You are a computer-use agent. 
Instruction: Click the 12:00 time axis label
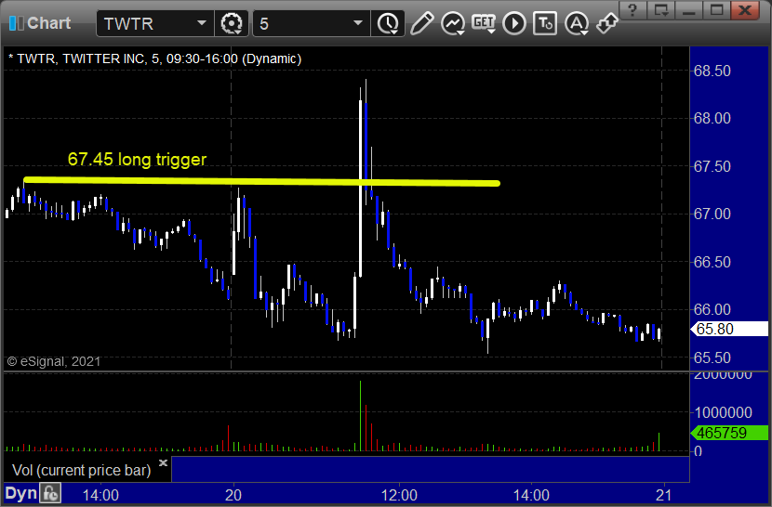(399, 495)
